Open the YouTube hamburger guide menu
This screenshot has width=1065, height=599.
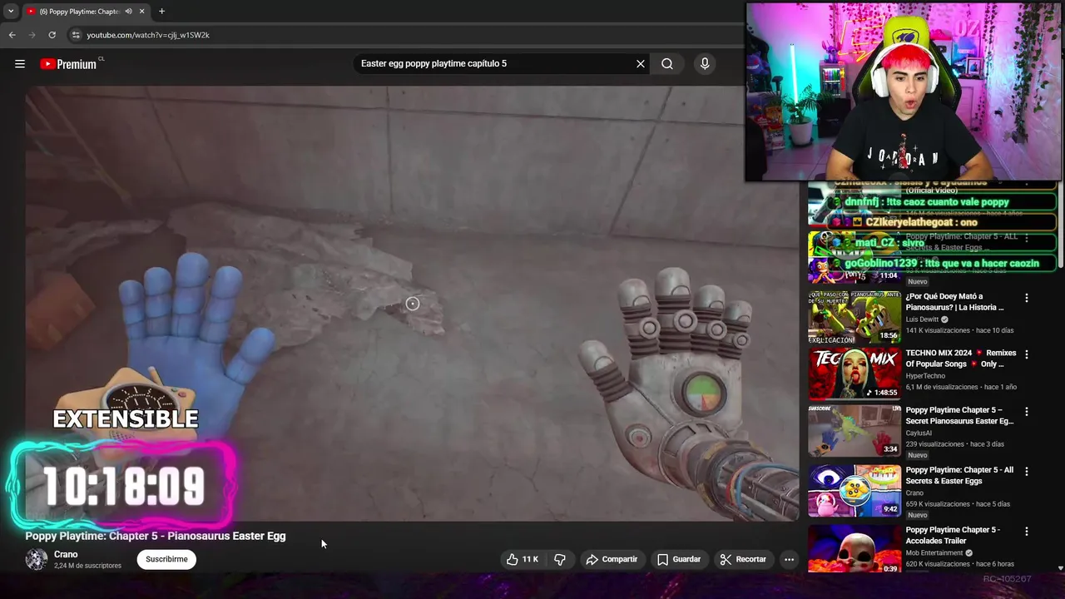(20, 64)
